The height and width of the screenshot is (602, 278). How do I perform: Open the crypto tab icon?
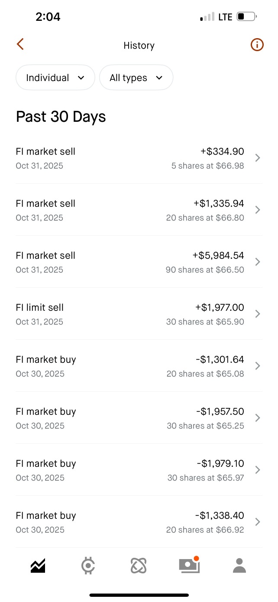88,566
